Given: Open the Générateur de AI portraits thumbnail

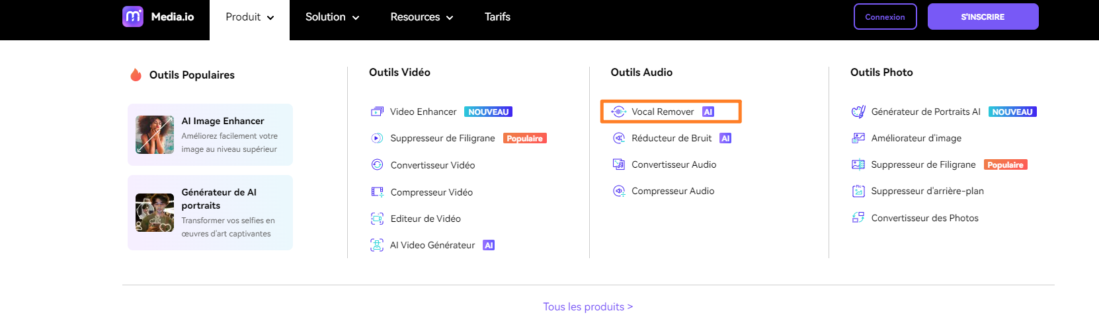Looking at the screenshot, I should pyautogui.click(x=155, y=213).
